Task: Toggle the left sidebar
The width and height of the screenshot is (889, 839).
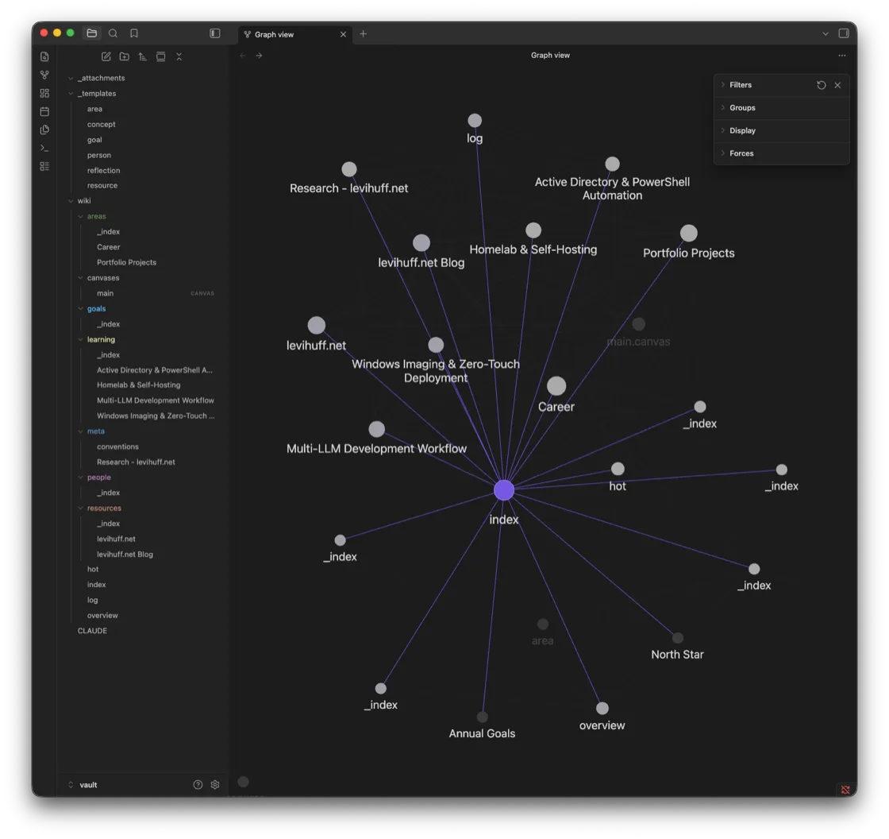Action: (215, 33)
